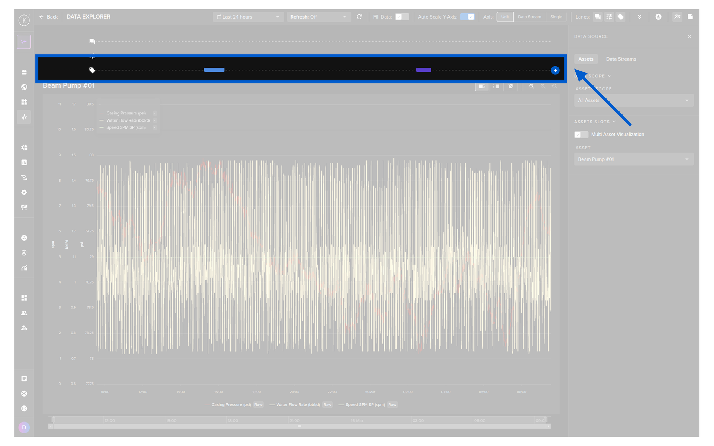This screenshot has width=714, height=446.
Task: Click the download data icon
Action: [x=658, y=17]
